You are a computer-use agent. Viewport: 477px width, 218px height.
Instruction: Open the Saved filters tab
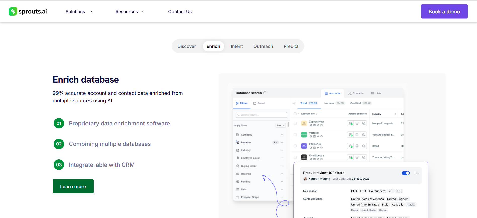point(259,103)
